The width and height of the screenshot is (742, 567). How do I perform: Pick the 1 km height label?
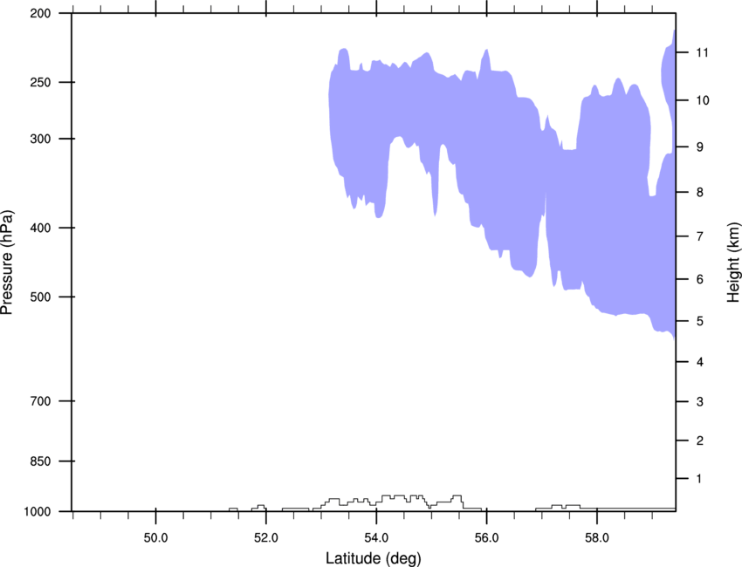699,479
